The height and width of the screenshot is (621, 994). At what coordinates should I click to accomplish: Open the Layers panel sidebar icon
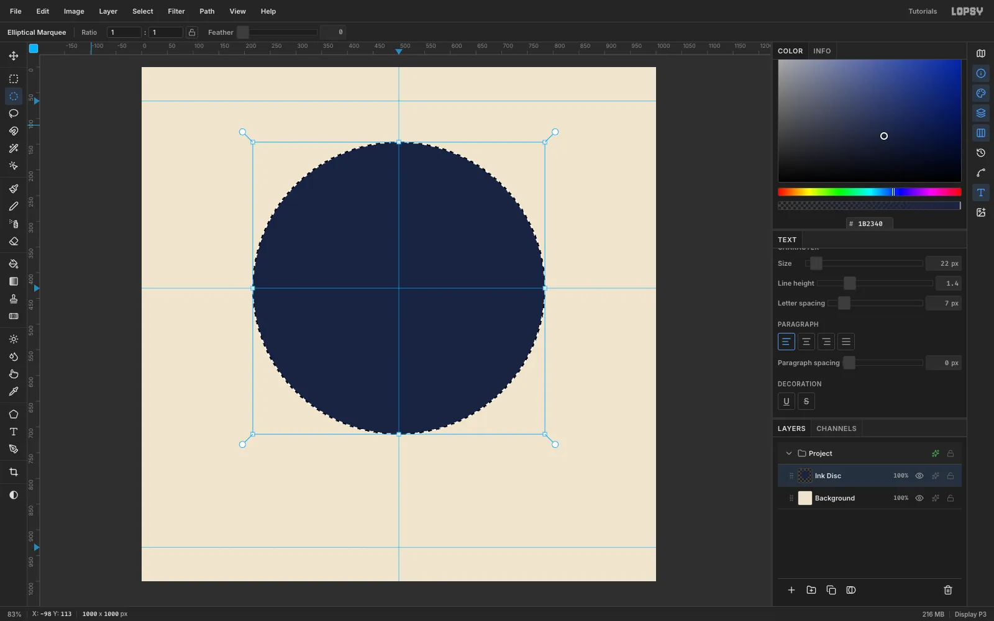click(981, 113)
